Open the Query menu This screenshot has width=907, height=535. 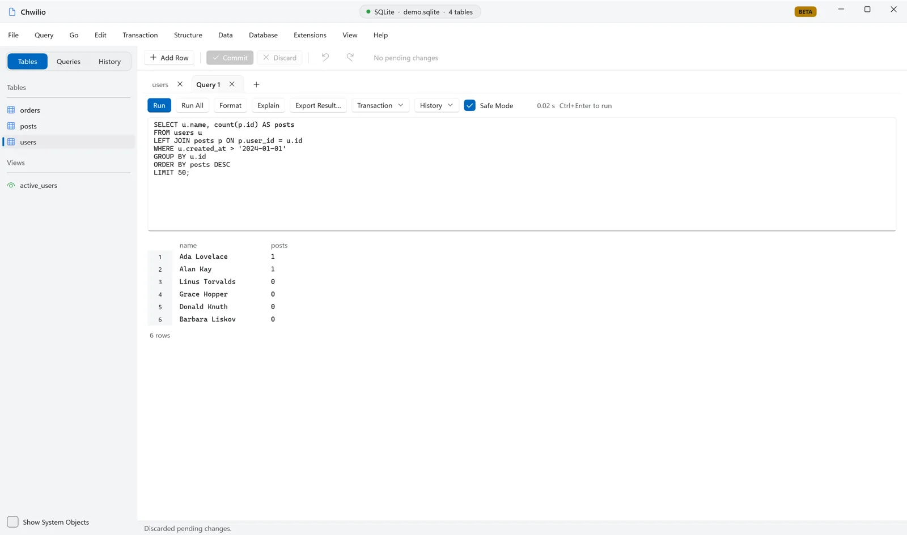44,35
